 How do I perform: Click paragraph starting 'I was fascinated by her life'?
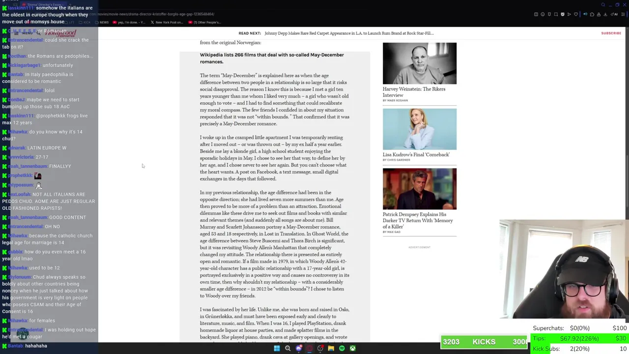(274, 324)
